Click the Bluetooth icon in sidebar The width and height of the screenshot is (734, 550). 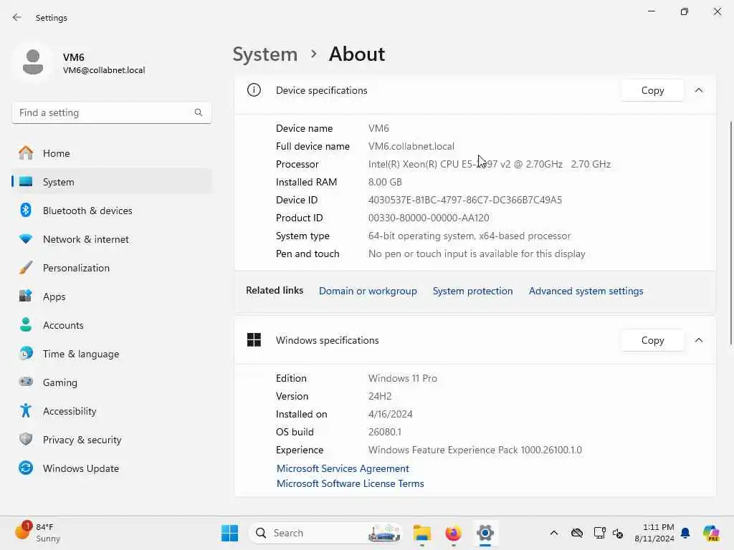[26, 210]
